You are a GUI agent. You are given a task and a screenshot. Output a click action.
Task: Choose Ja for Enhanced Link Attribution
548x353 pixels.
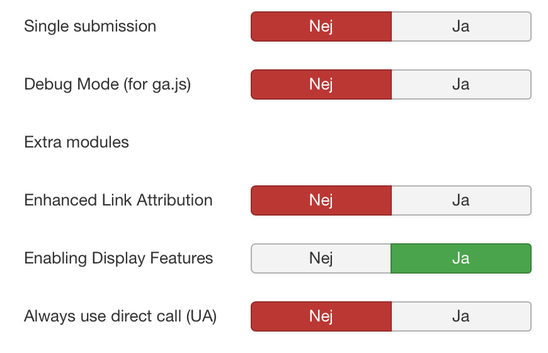pyautogui.click(x=460, y=200)
